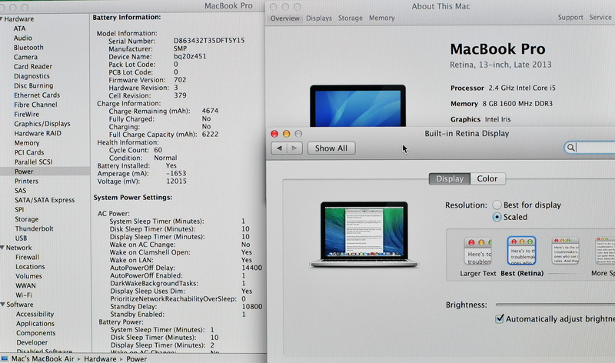Select Diagnostics in the sidebar

pos(32,76)
